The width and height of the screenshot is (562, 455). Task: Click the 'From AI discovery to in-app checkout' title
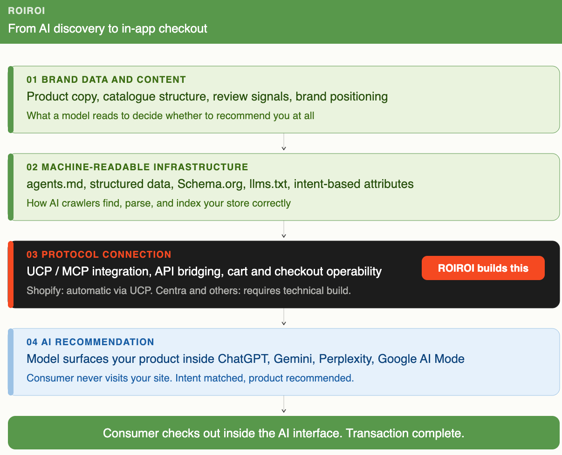(x=108, y=28)
